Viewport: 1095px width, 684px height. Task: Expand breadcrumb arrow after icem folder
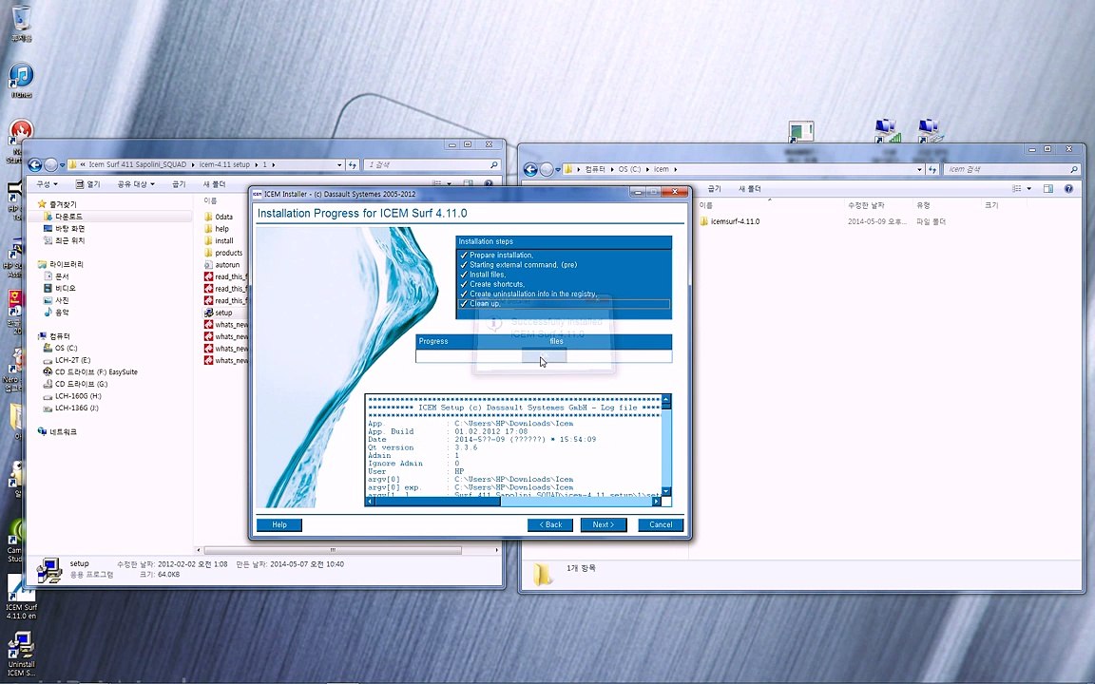pyautogui.click(x=675, y=169)
